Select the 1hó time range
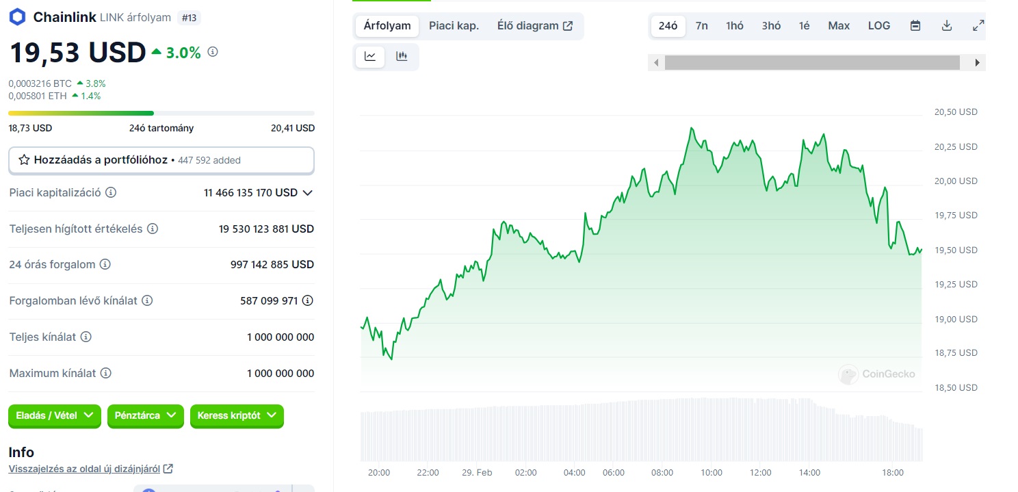 tap(735, 26)
